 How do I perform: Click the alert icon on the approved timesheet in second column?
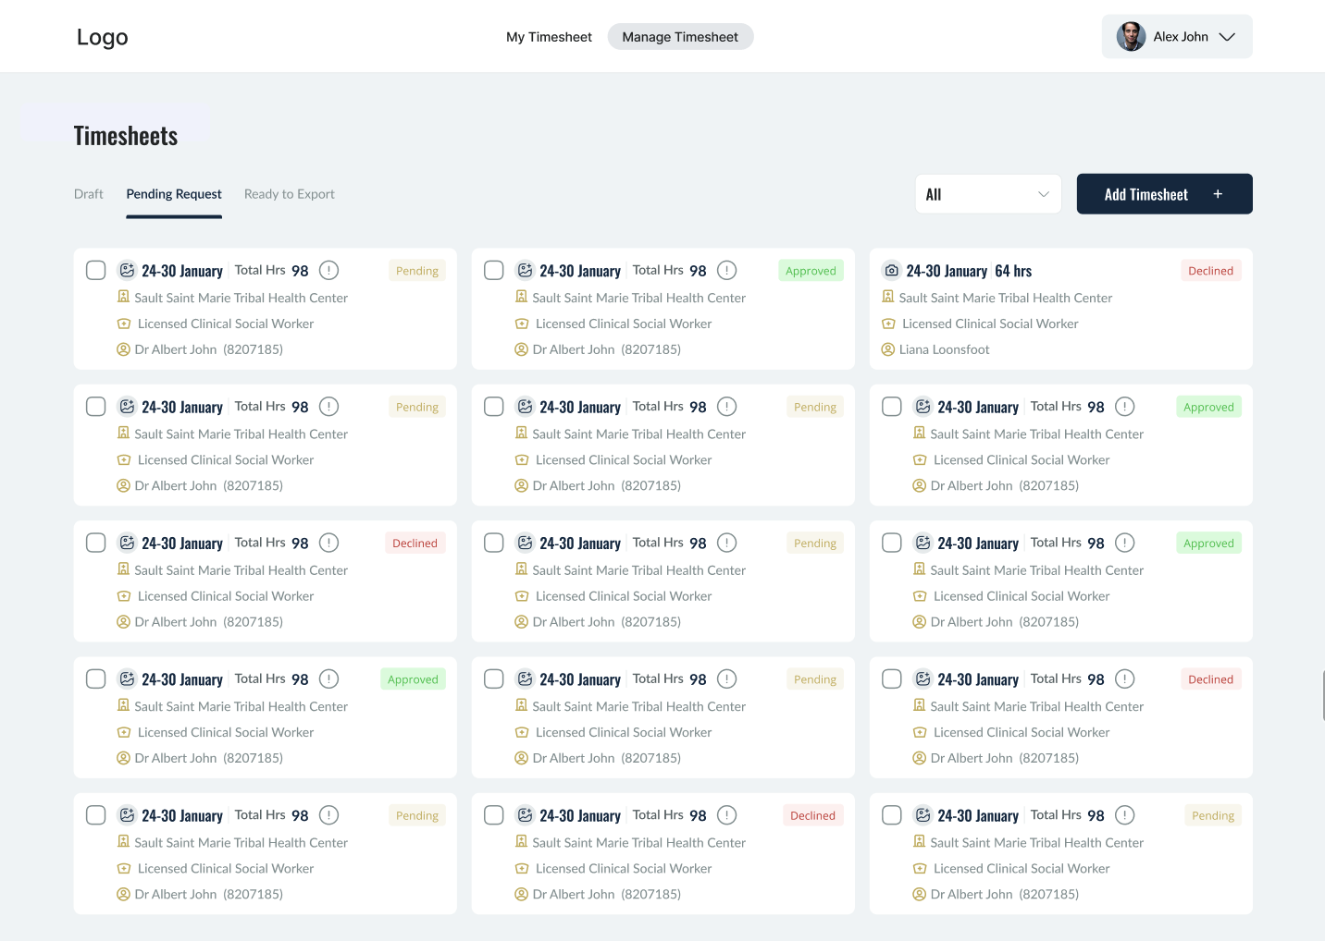(x=727, y=270)
